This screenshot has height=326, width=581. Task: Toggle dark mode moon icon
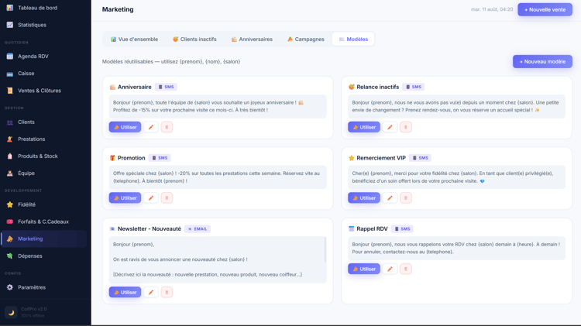(x=11, y=312)
